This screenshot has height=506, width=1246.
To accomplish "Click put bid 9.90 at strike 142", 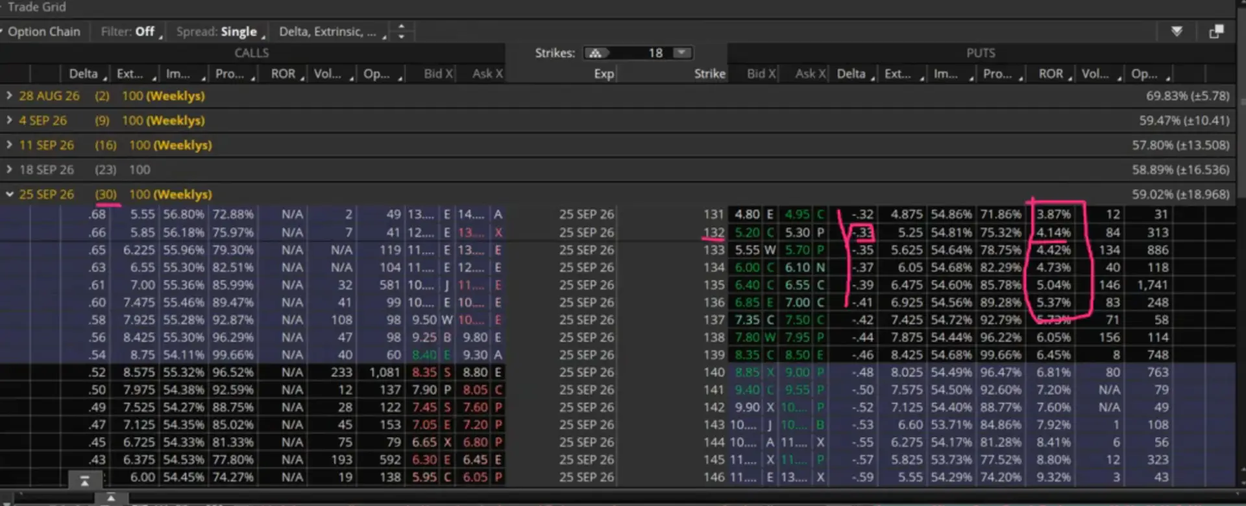I will (x=747, y=407).
